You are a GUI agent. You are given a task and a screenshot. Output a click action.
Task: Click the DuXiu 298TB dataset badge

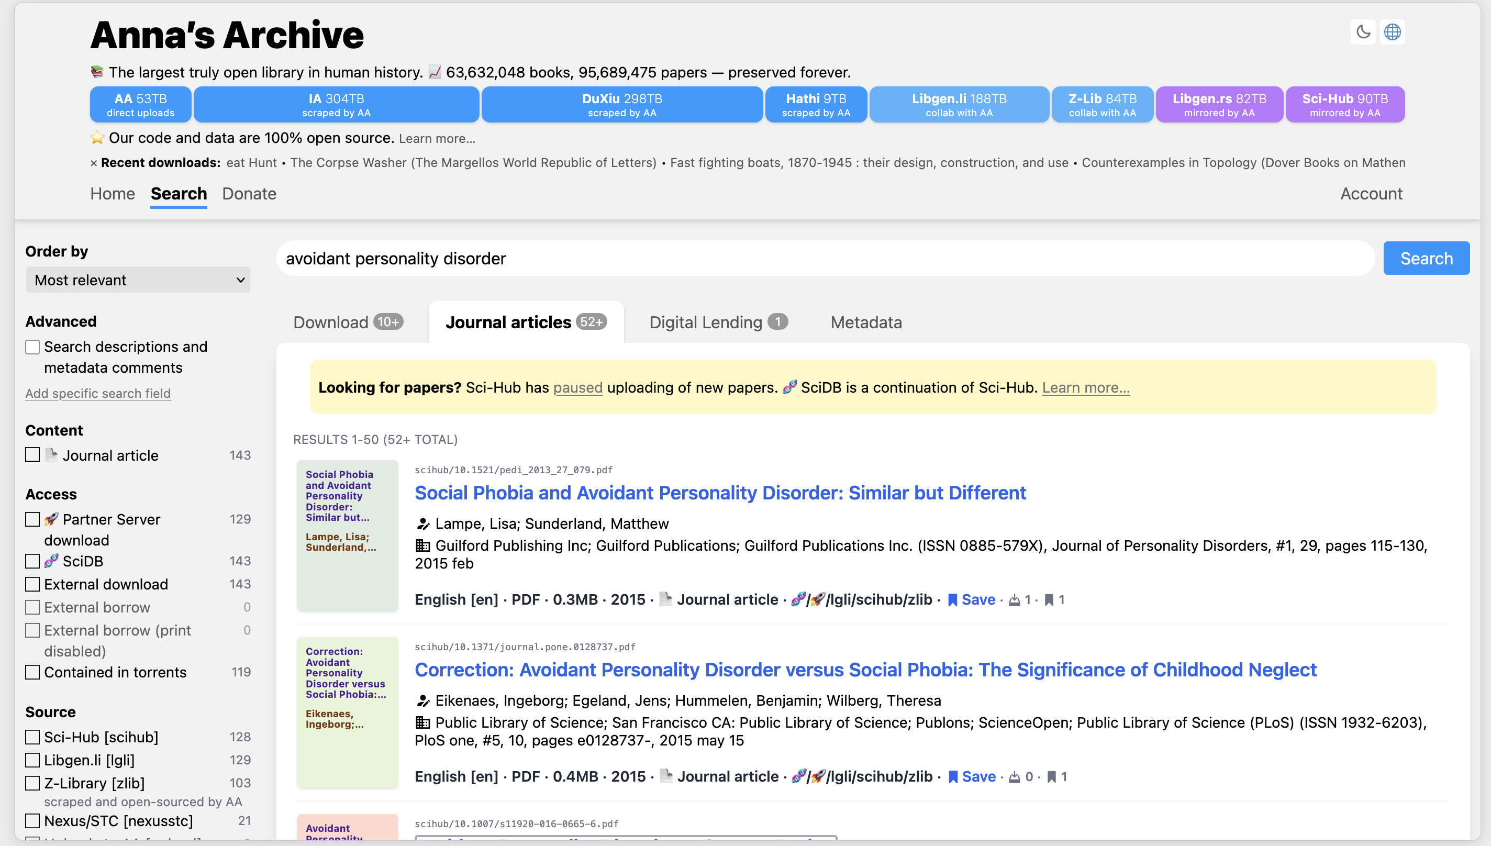coord(622,105)
